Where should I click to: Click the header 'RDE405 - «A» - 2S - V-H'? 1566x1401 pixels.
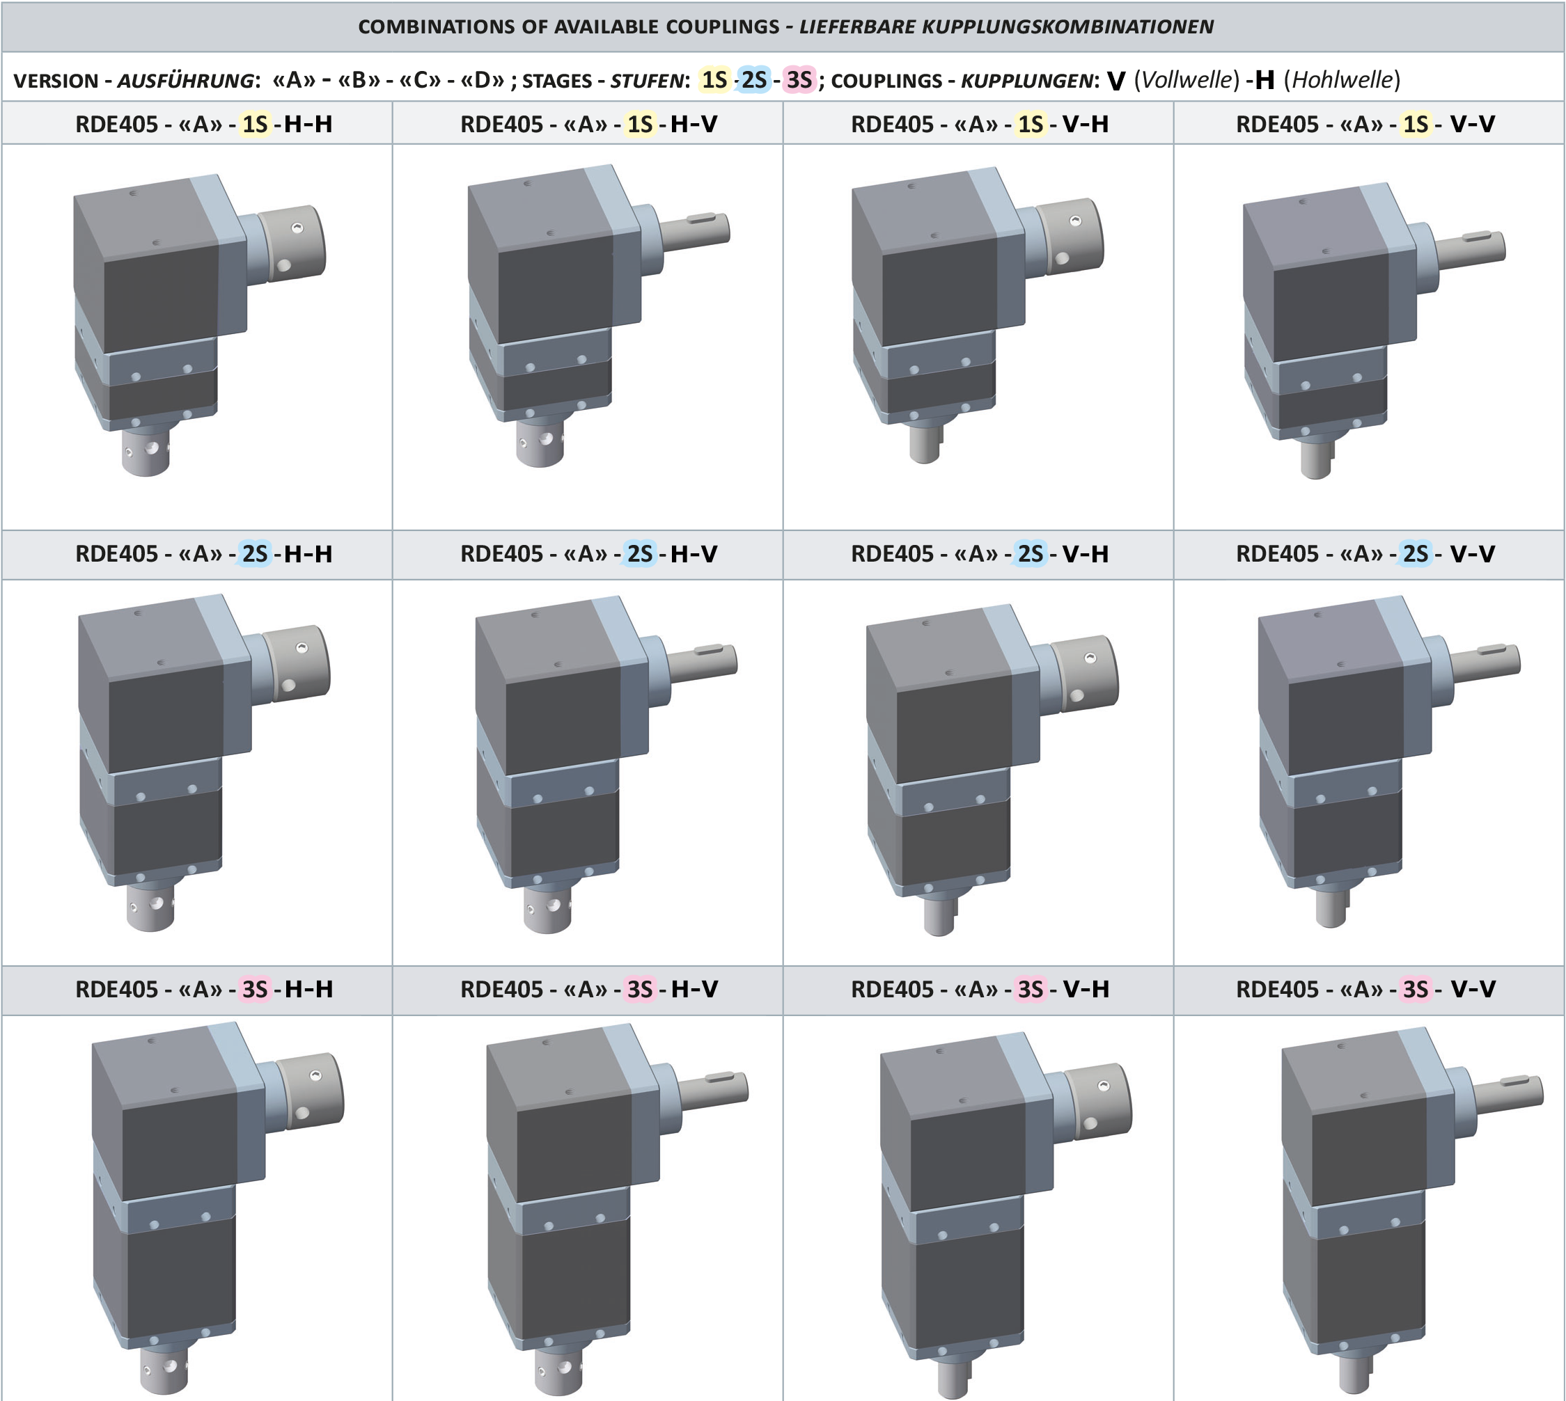(x=980, y=553)
